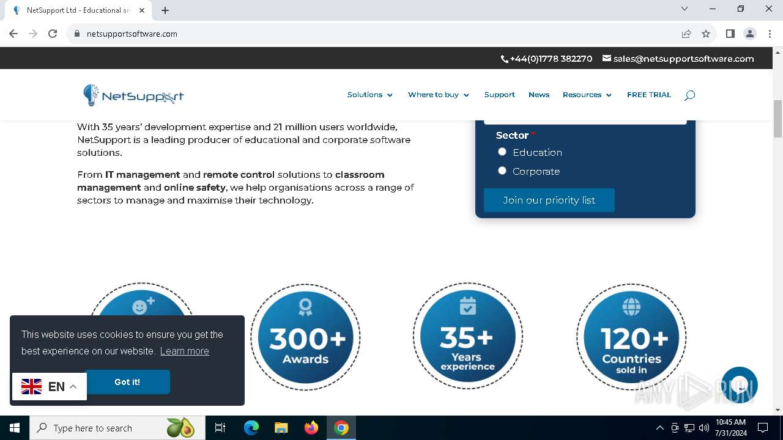Reload the current page
783x440 pixels.
[x=53, y=34]
